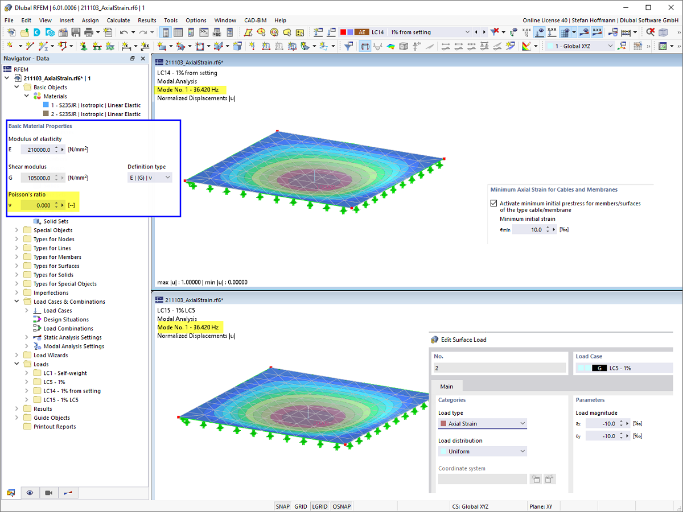
Task: Click the εx load magnitude field
Action: coord(601,423)
